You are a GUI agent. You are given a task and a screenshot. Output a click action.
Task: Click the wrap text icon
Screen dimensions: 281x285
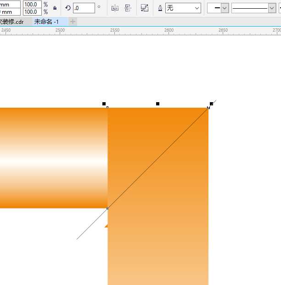pos(145,8)
